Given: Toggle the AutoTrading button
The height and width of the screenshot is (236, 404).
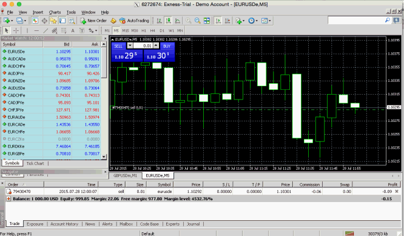Looking at the screenshot, I should [x=134, y=21].
